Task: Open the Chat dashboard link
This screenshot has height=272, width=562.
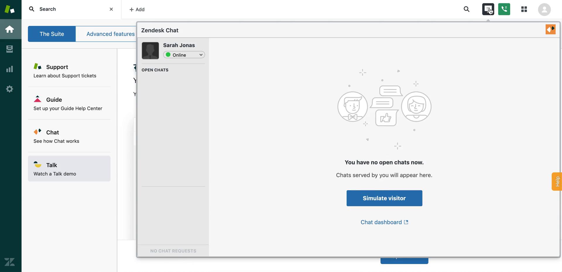Action: point(384,222)
